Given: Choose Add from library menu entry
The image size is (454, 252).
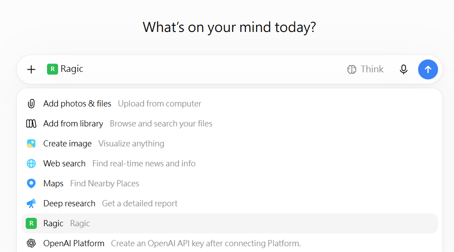Looking at the screenshot, I should click(x=229, y=124).
